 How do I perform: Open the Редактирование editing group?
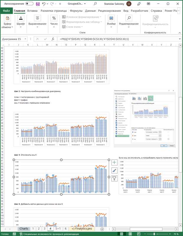tap(129, 22)
